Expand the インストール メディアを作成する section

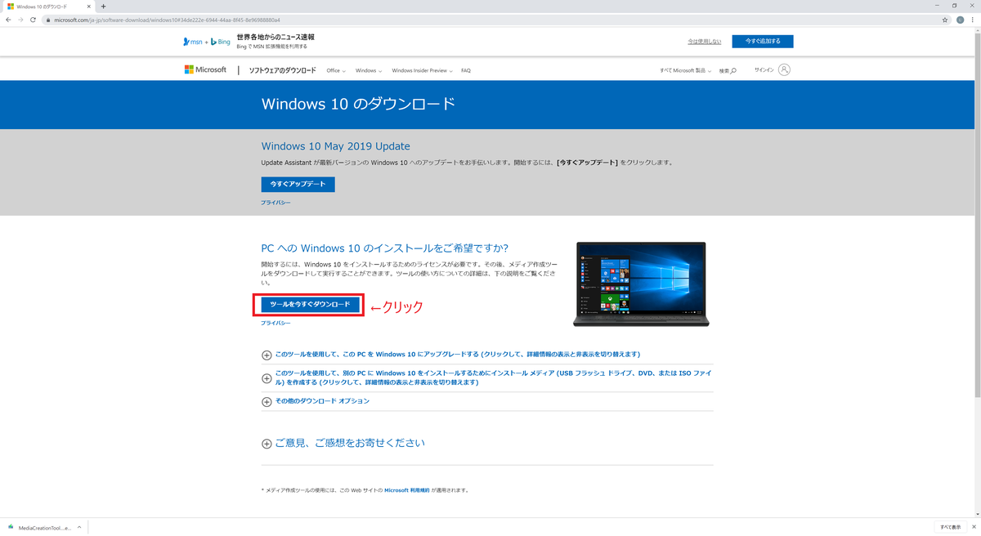pos(486,378)
